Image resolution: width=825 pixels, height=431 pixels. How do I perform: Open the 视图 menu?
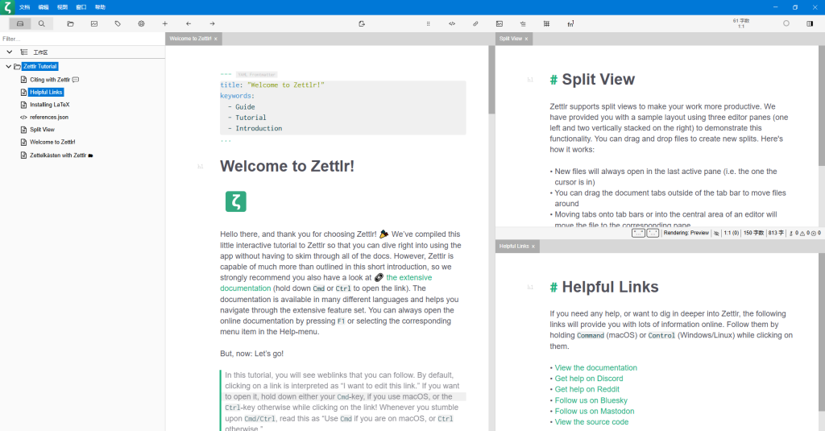63,7
